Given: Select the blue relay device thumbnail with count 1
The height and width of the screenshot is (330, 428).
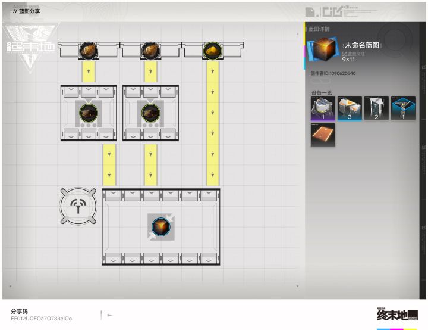Looking at the screenshot, I should click(x=403, y=108).
